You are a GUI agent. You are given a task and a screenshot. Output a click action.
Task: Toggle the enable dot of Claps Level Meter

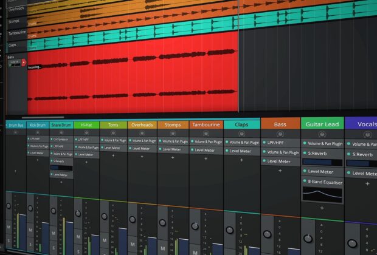point(227,151)
